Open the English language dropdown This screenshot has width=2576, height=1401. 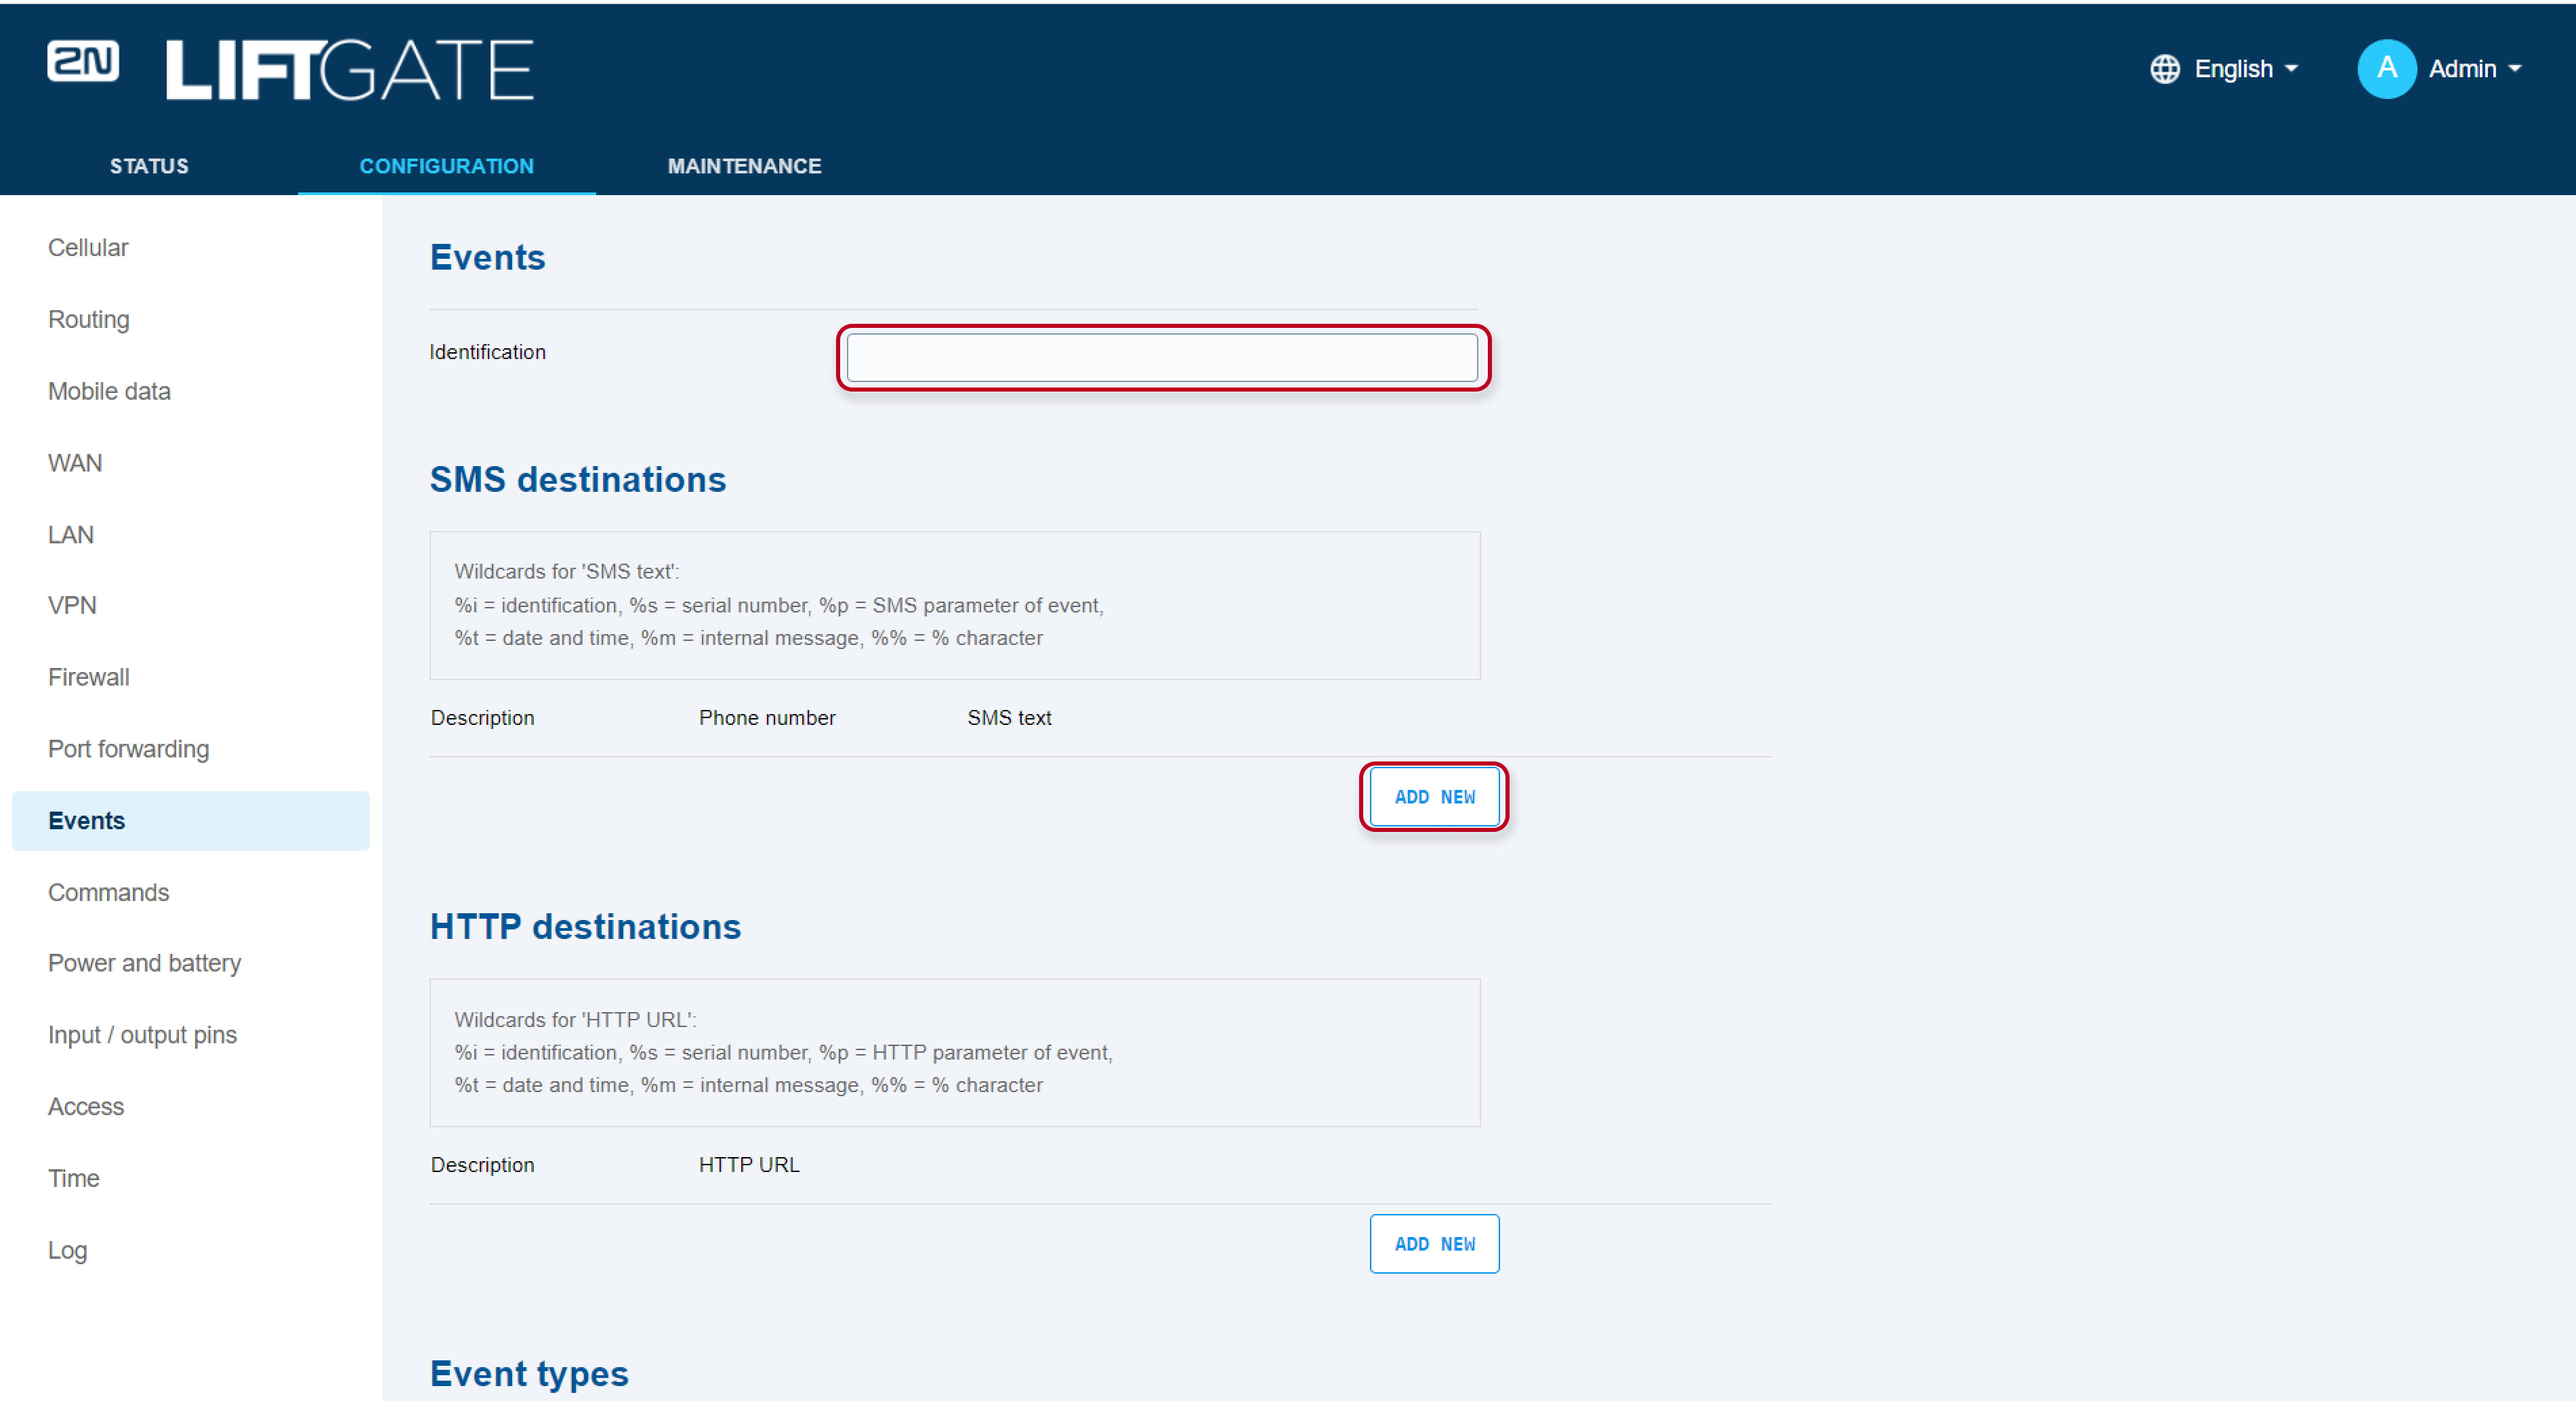[2246, 69]
